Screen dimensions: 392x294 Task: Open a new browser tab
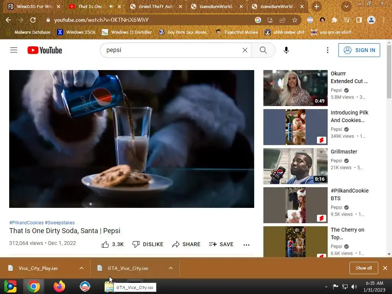tap(317, 7)
